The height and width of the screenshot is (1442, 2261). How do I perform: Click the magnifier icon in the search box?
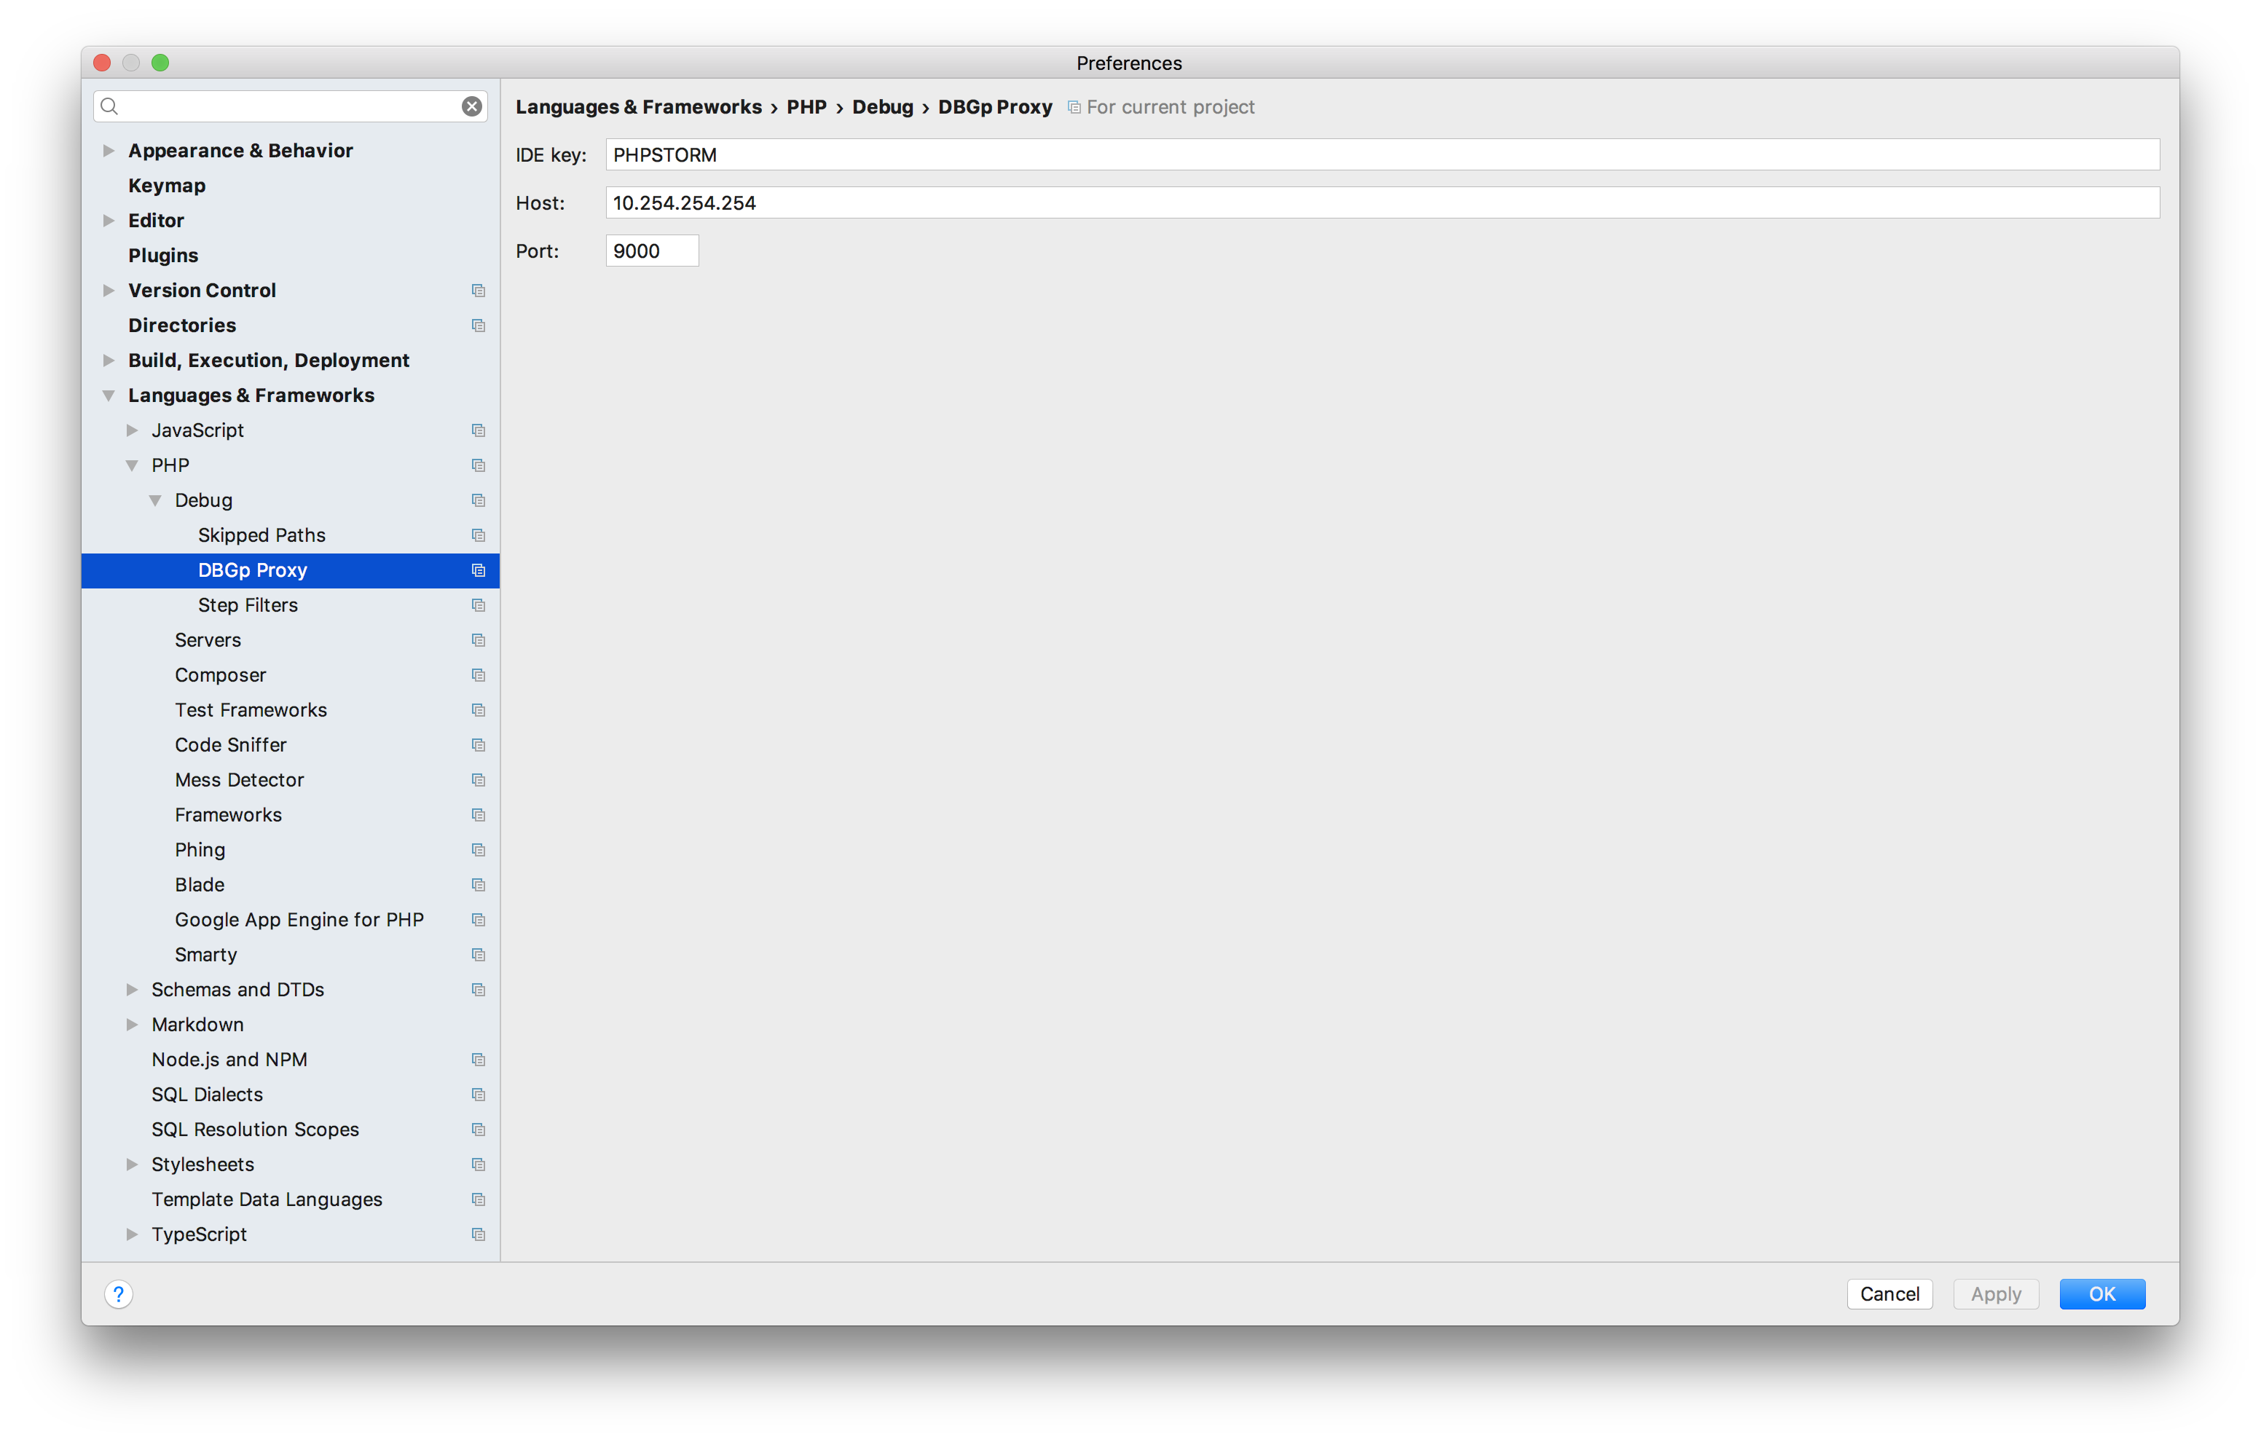pos(109,106)
